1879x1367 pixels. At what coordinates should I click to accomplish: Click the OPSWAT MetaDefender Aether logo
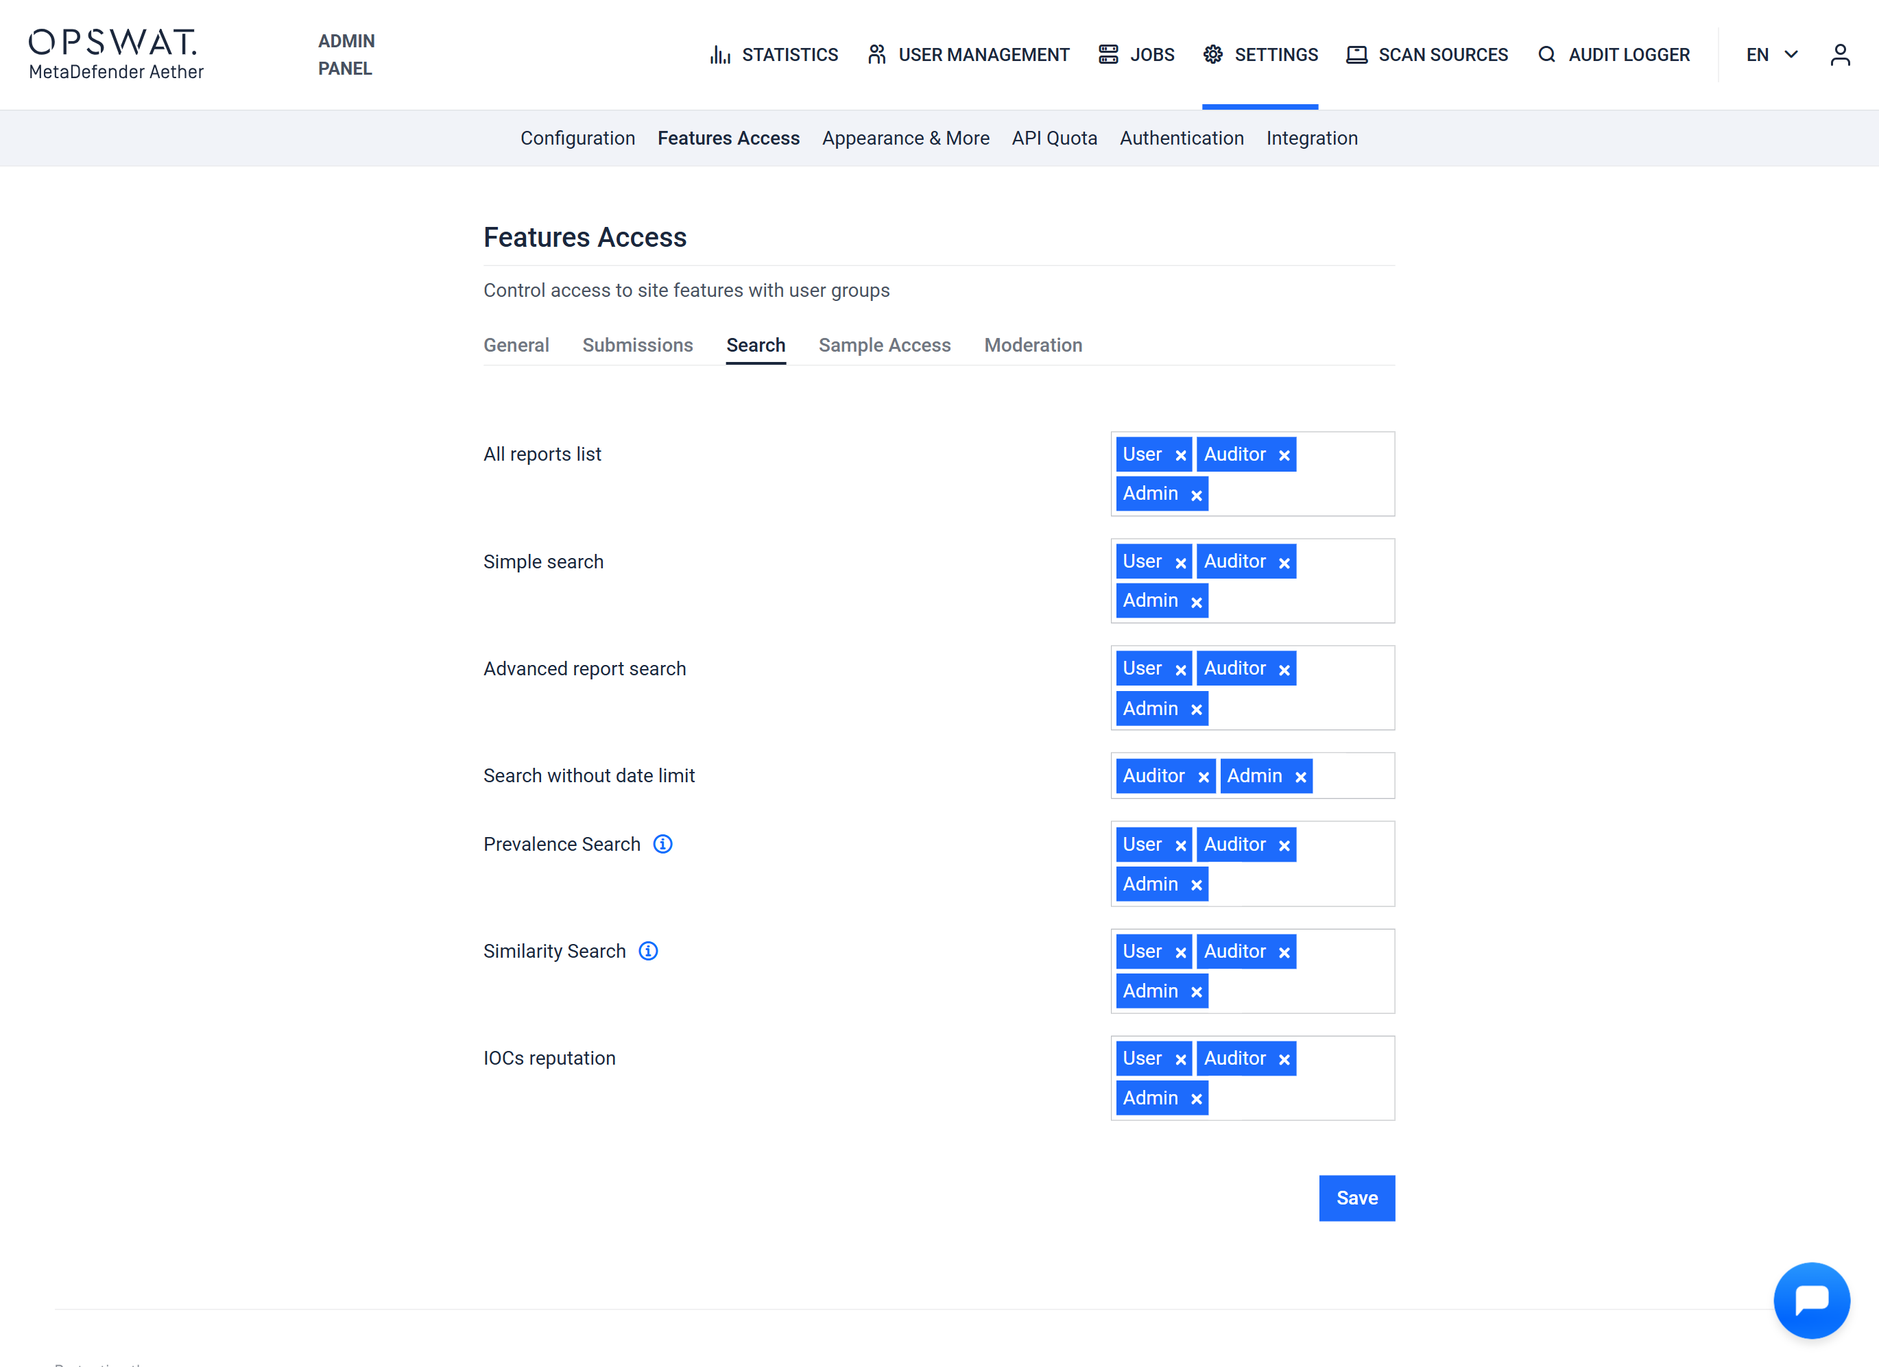point(116,55)
